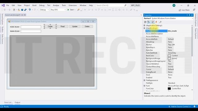Open the Extensions menu

[73, 6]
